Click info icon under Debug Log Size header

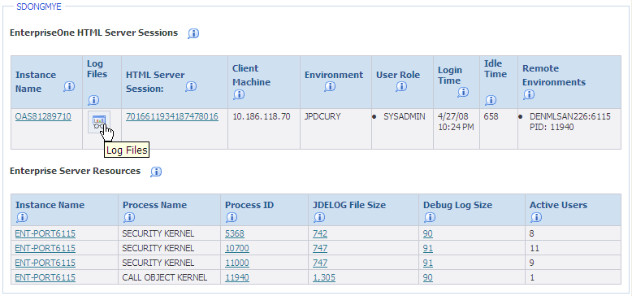[430, 218]
